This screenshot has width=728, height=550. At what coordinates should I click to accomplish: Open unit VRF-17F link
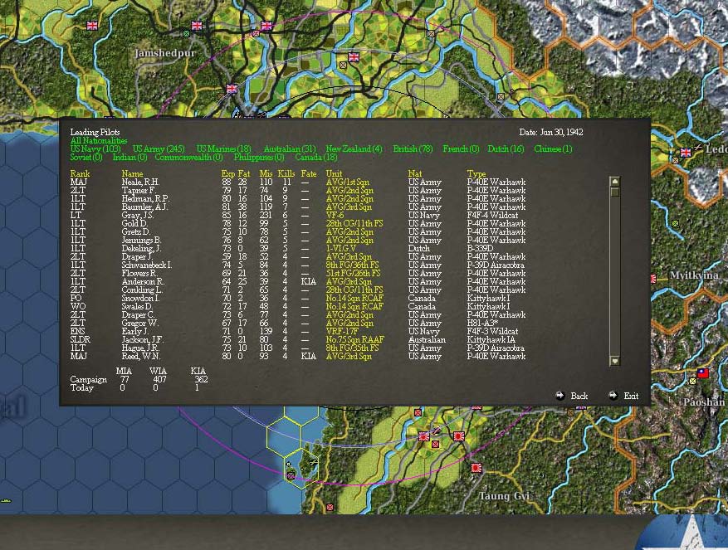342,331
